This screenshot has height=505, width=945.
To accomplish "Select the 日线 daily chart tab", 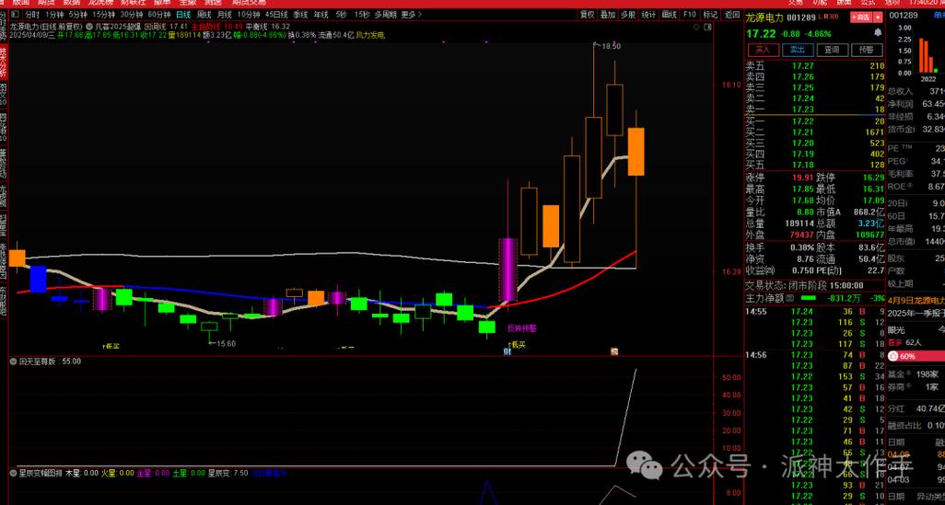I will (x=182, y=15).
